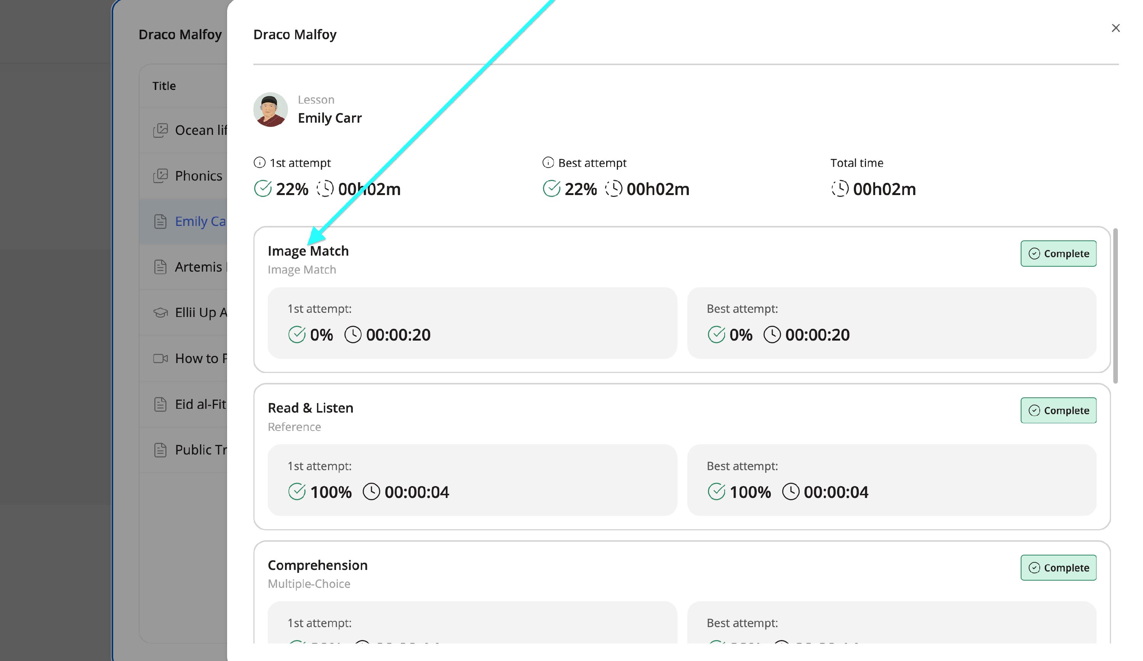Open the Public Transit lesson row
The width and height of the screenshot is (1143, 661).
[200, 450]
